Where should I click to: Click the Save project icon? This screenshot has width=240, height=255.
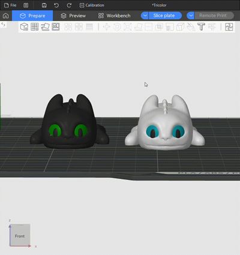pos(44,5)
